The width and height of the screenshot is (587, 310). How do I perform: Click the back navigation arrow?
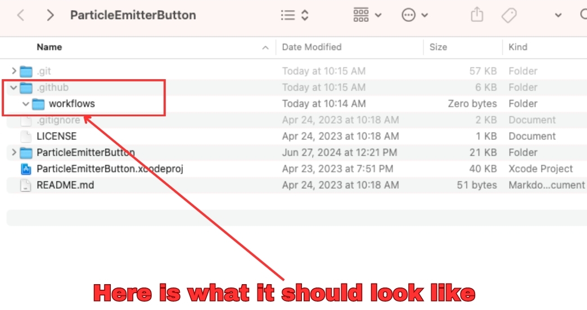click(x=21, y=15)
